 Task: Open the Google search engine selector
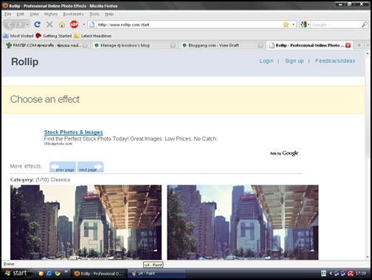pos(305,24)
